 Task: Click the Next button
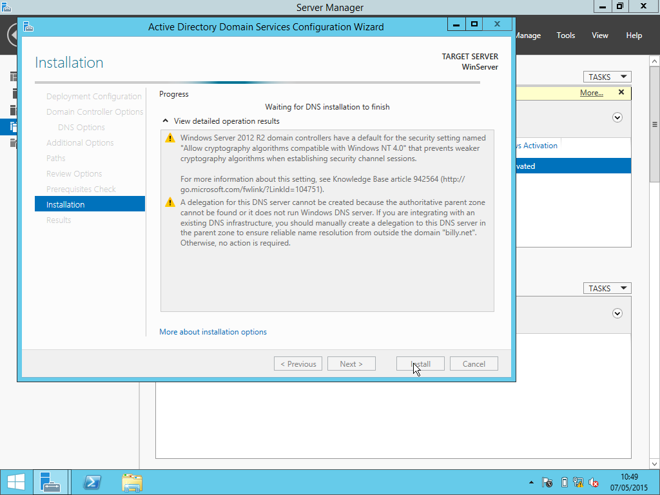(x=351, y=364)
